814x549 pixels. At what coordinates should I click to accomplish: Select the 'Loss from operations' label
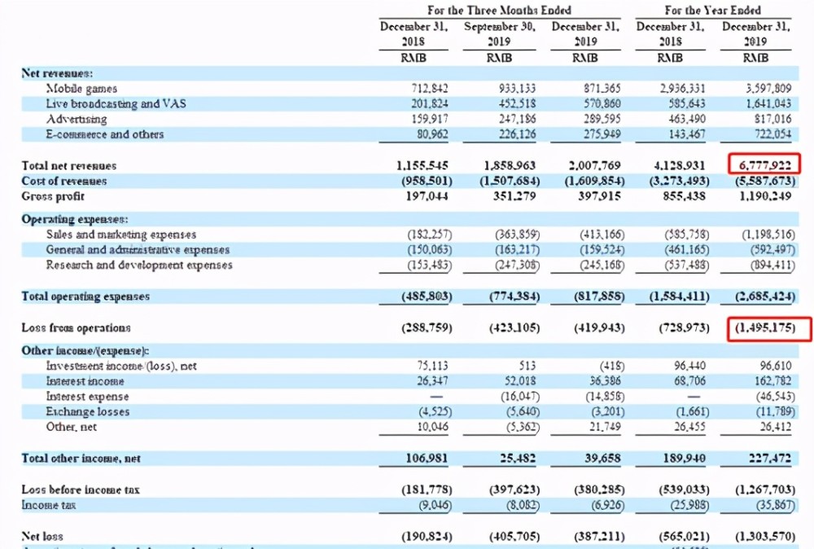(76, 328)
